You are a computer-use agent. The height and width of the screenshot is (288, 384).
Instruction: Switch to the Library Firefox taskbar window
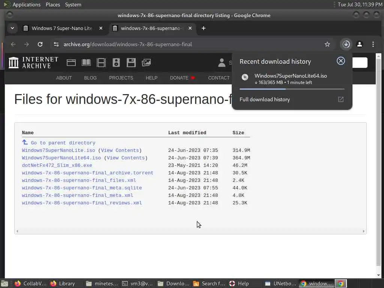click(x=63, y=283)
